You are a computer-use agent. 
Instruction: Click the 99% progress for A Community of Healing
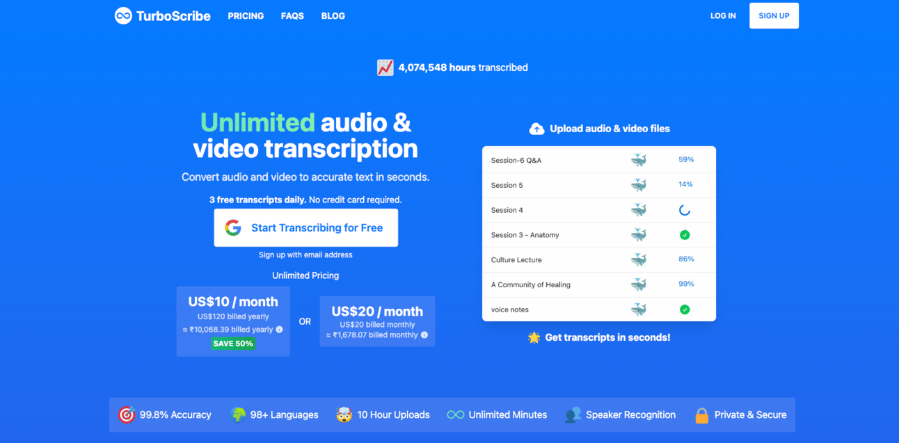pyautogui.click(x=686, y=284)
